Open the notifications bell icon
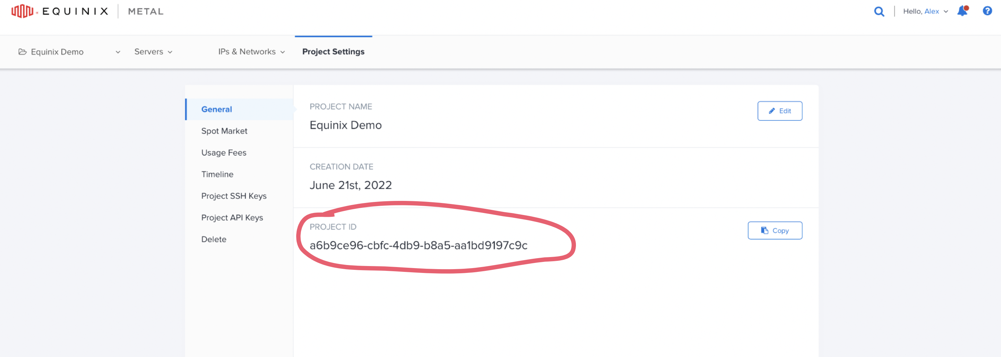 (x=963, y=11)
